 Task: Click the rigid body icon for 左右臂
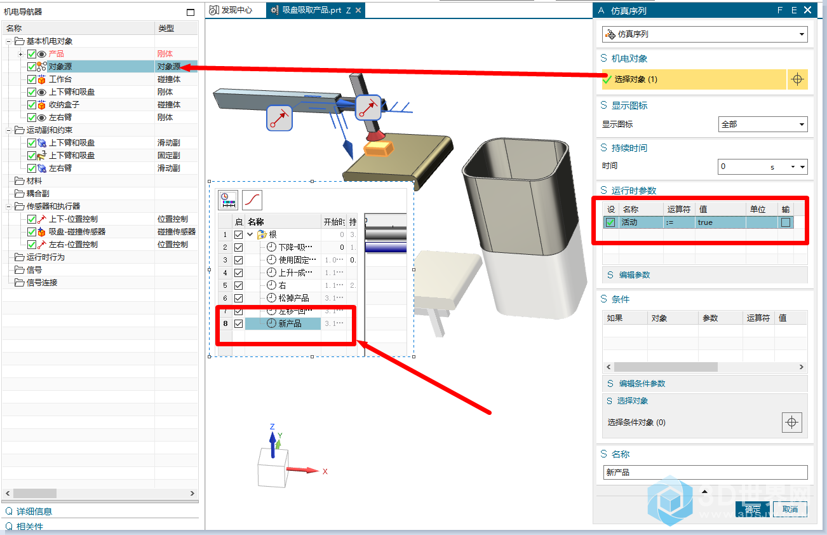tap(42, 118)
